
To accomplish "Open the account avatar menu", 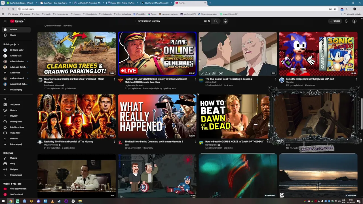I will (x=354, y=21).
